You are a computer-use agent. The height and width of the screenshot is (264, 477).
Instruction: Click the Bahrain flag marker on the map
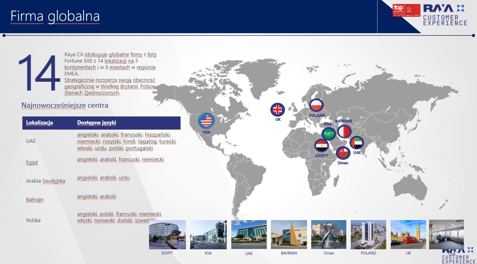pos(344,131)
